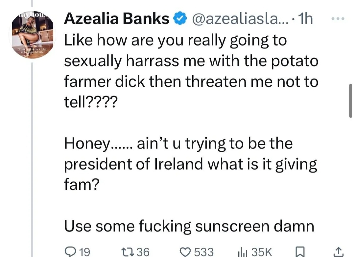Click the 36 retweets count
Image resolution: width=355 pixels, height=257 pixels.
coord(143,252)
